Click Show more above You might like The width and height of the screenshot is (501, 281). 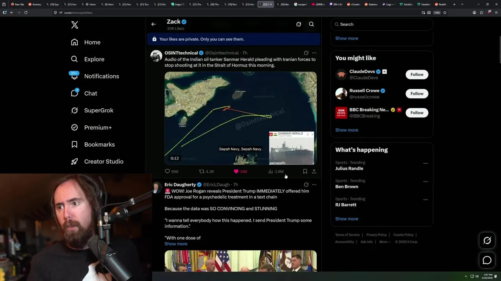[x=346, y=38]
